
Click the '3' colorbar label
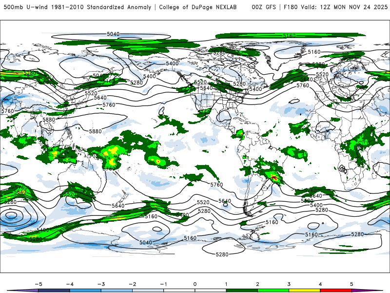tap(289, 284)
